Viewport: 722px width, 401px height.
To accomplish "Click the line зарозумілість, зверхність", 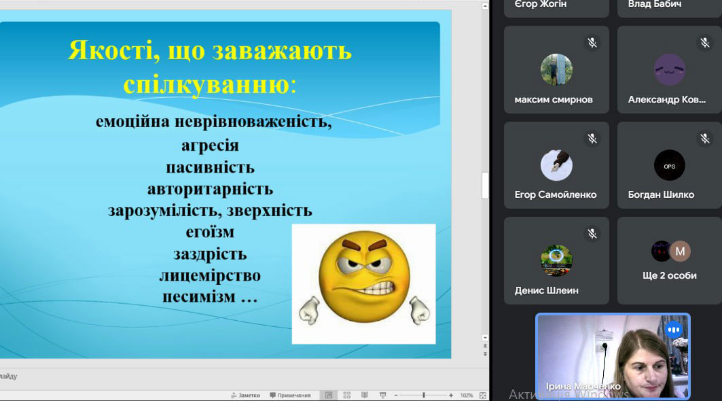I will [x=210, y=211].
